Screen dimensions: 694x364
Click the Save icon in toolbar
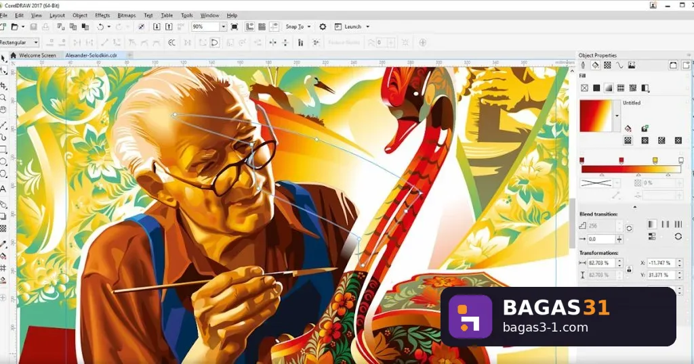coord(33,27)
